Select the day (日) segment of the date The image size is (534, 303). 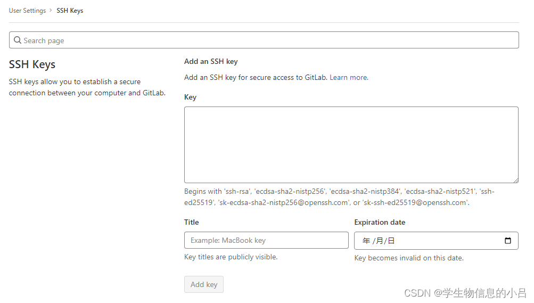[391, 241]
